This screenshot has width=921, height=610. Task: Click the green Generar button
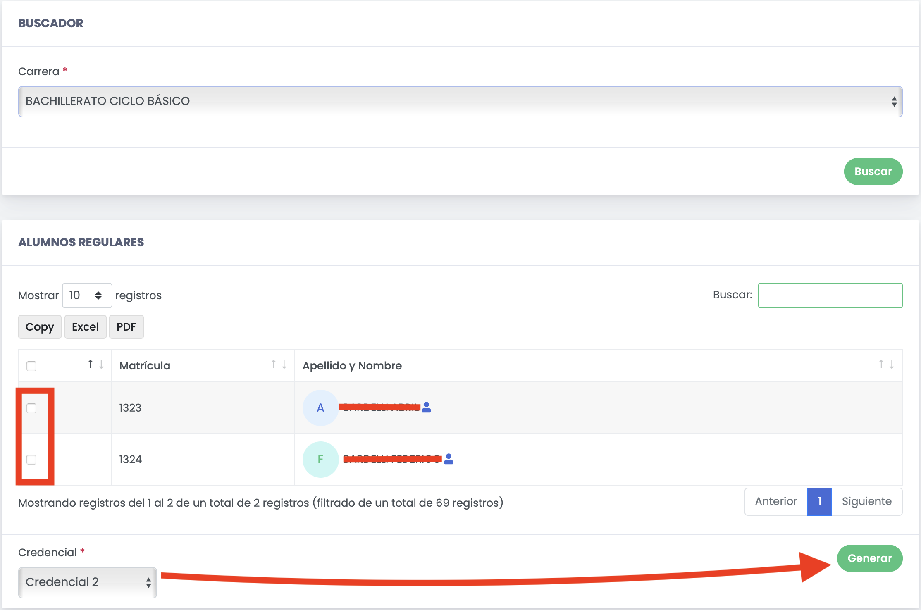pos(870,558)
